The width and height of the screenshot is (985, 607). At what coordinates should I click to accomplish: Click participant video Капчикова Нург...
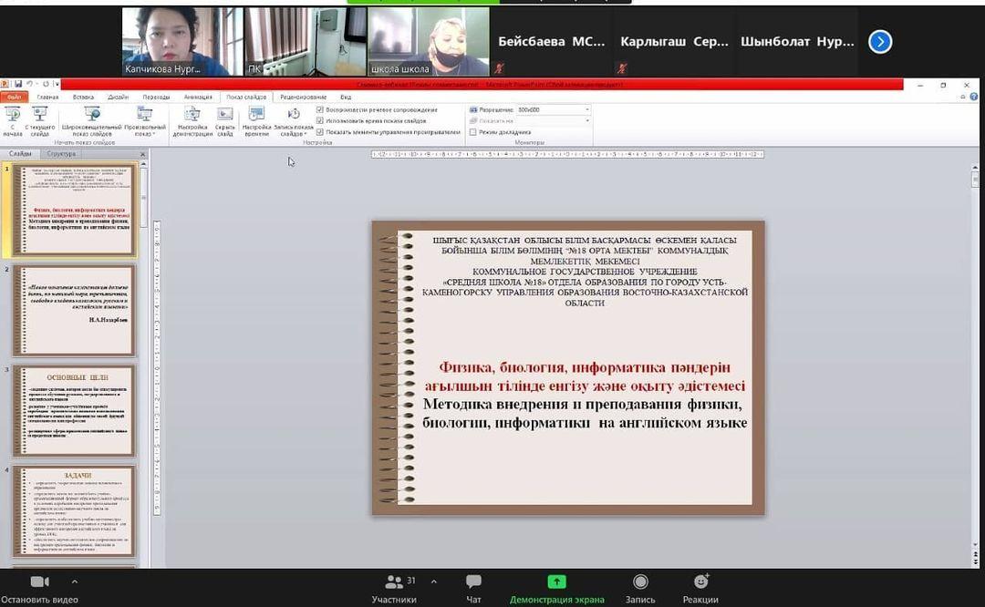(x=182, y=41)
